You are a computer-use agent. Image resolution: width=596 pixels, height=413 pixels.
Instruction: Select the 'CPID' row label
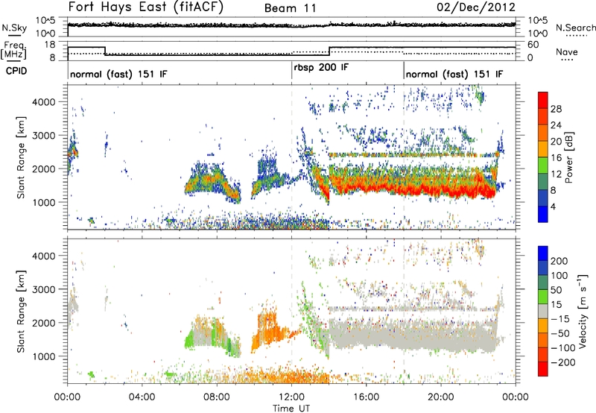(x=16, y=71)
